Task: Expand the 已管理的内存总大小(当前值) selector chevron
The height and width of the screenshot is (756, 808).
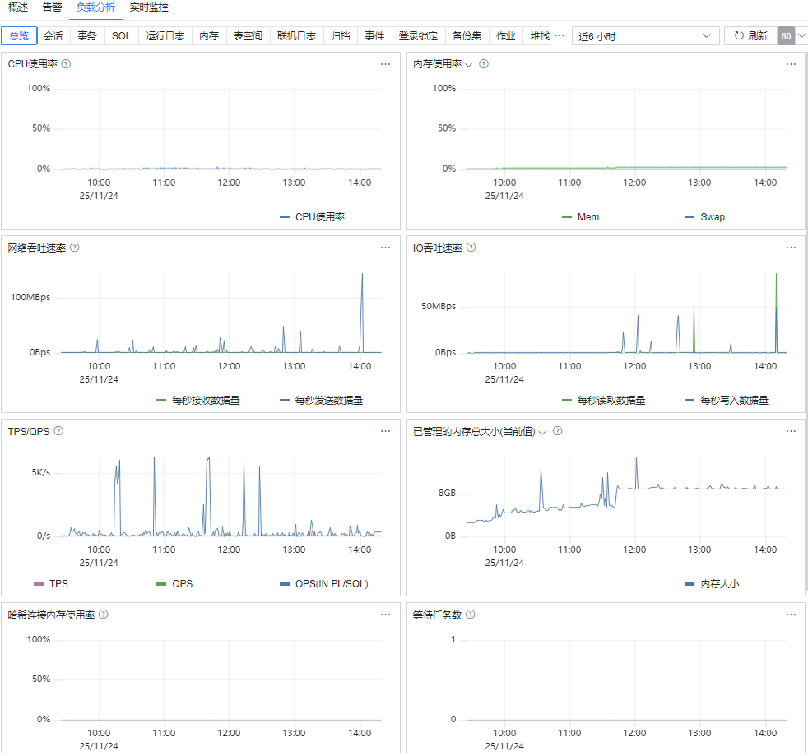Action: point(542,433)
